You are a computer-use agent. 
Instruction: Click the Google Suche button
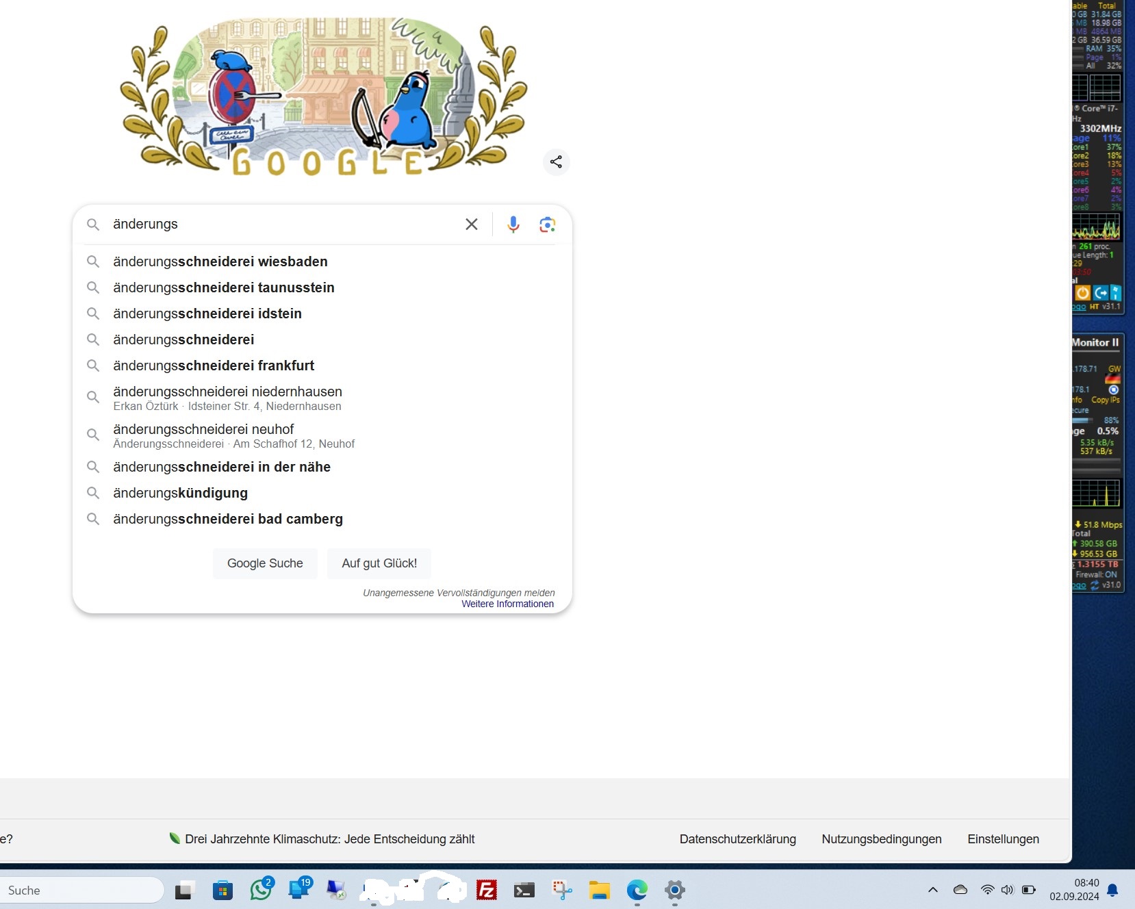coord(265,563)
